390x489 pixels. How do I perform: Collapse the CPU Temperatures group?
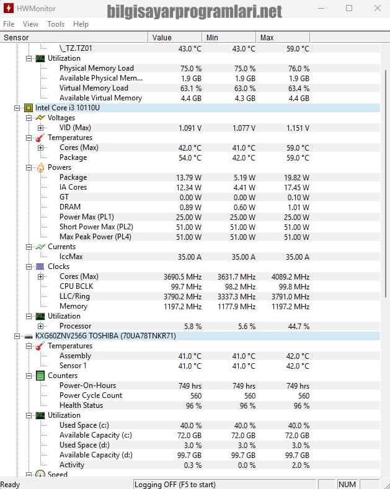coord(29,138)
